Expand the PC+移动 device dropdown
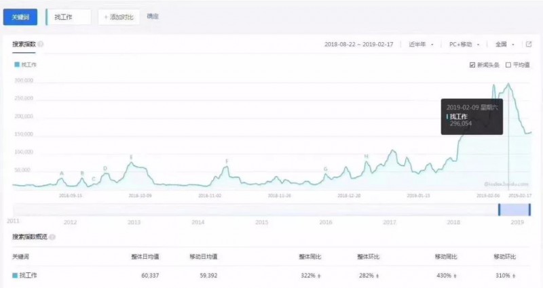 click(464, 44)
